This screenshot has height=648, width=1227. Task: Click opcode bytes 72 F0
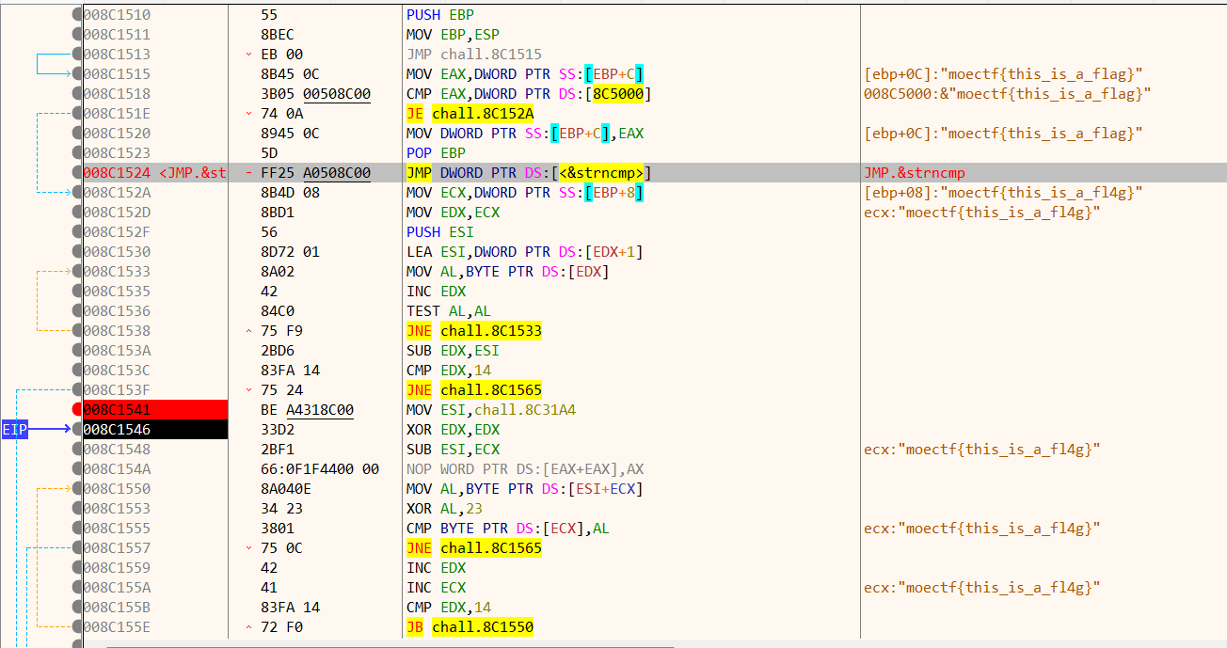tap(281, 627)
